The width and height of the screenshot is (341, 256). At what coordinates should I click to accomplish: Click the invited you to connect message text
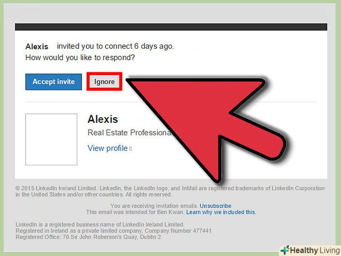tap(115, 46)
